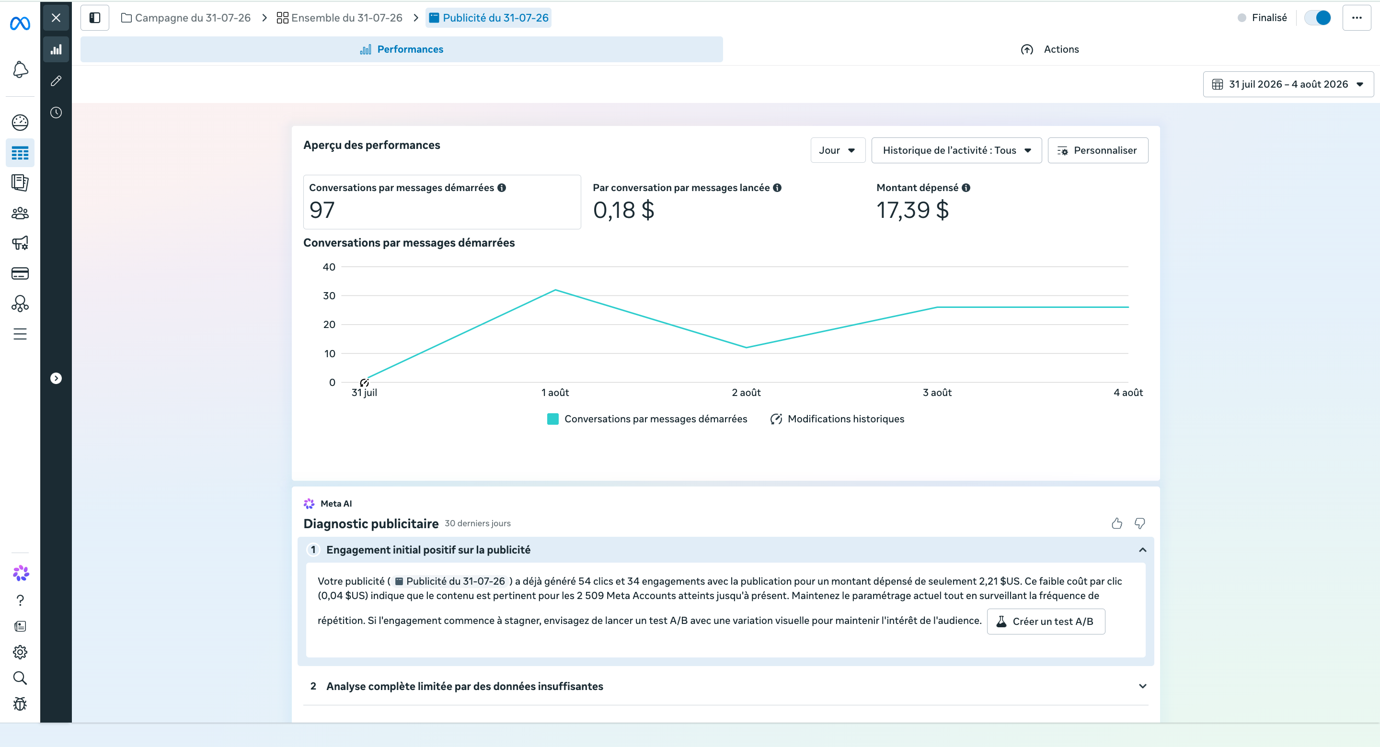Click history marker at 31 juil on chart
This screenshot has height=747, width=1380.
(364, 382)
